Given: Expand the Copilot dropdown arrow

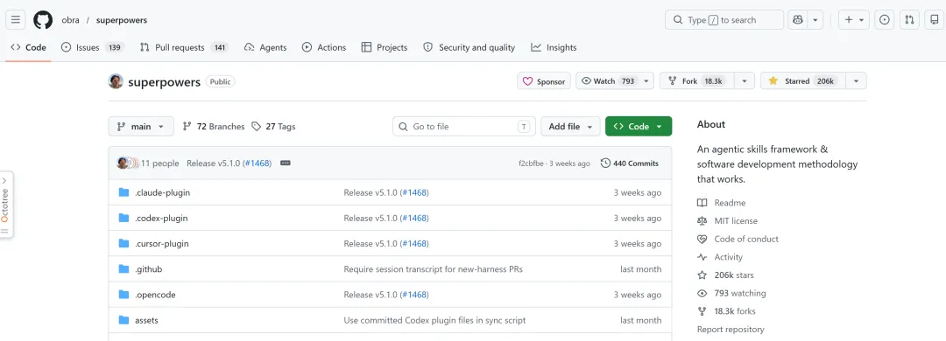Looking at the screenshot, I should 815,20.
